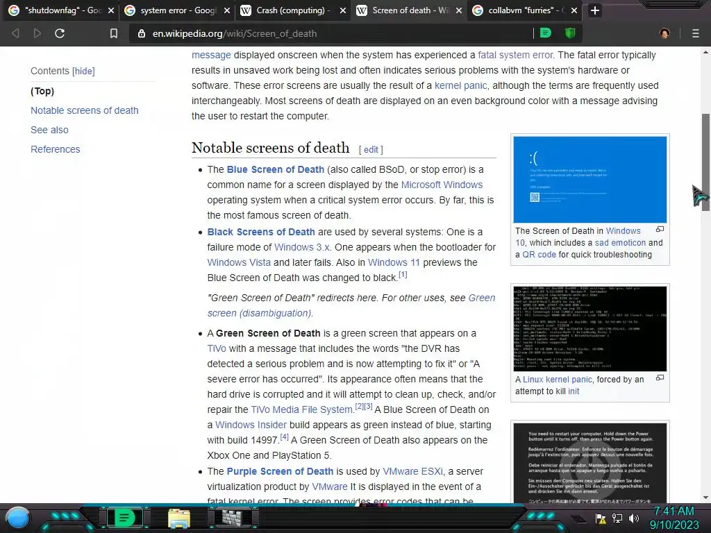The height and width of the screenshot is (533, 711).
Task: Open citation [4] footnote
Action: (x=284, y=437)
